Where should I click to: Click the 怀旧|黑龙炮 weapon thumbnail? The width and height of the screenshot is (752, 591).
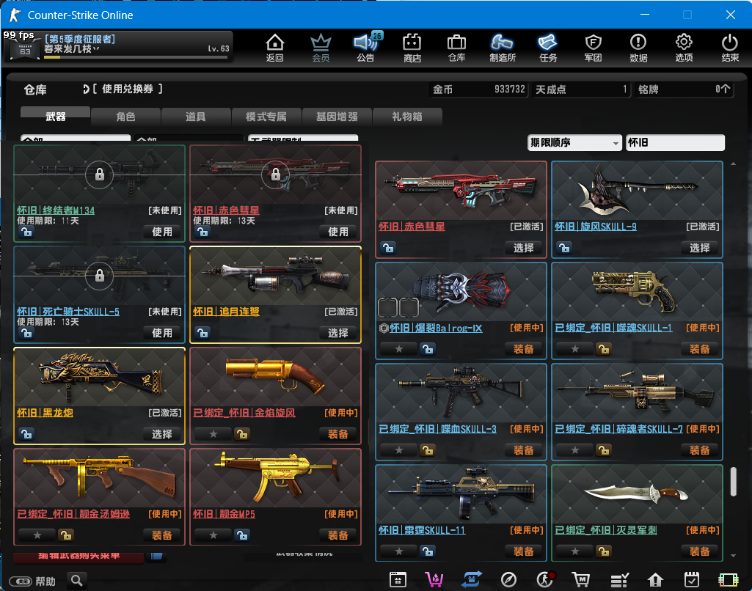100,377
